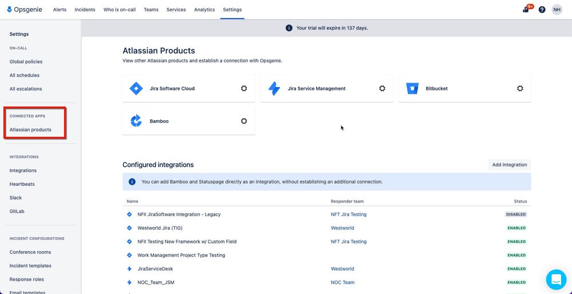This screenshot has height=294, width=572.
Task: Click the Jira Software Cloud logo icon
Action: 136,89
